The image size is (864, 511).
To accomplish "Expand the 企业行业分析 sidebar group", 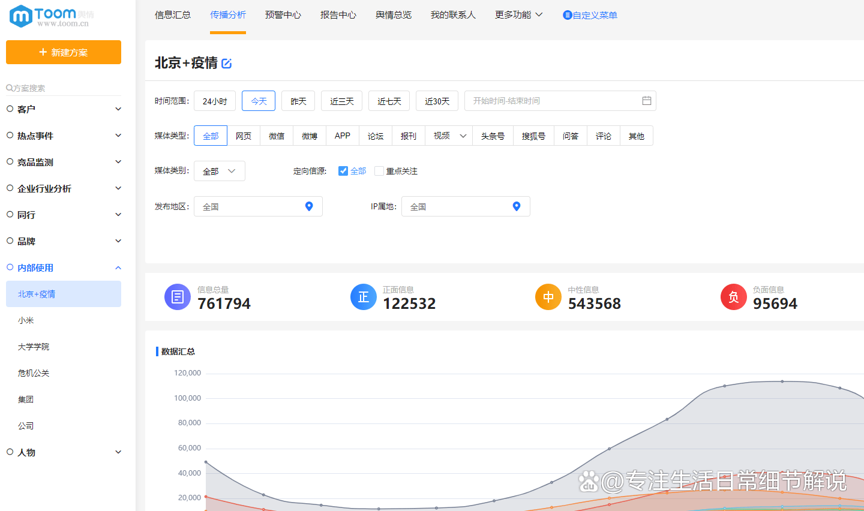I will tap(118, 188).
